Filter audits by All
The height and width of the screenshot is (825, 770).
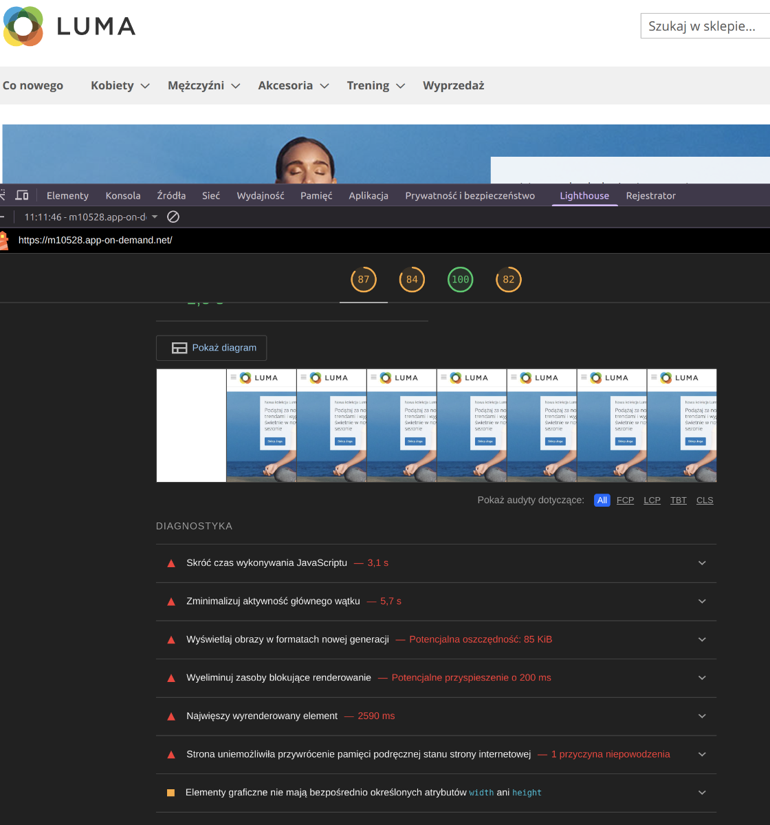602,500
